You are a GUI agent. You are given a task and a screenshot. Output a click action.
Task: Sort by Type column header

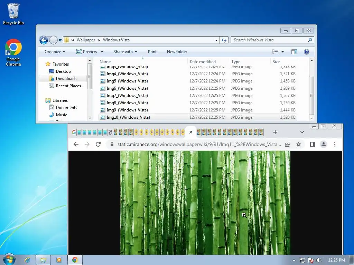250,62
